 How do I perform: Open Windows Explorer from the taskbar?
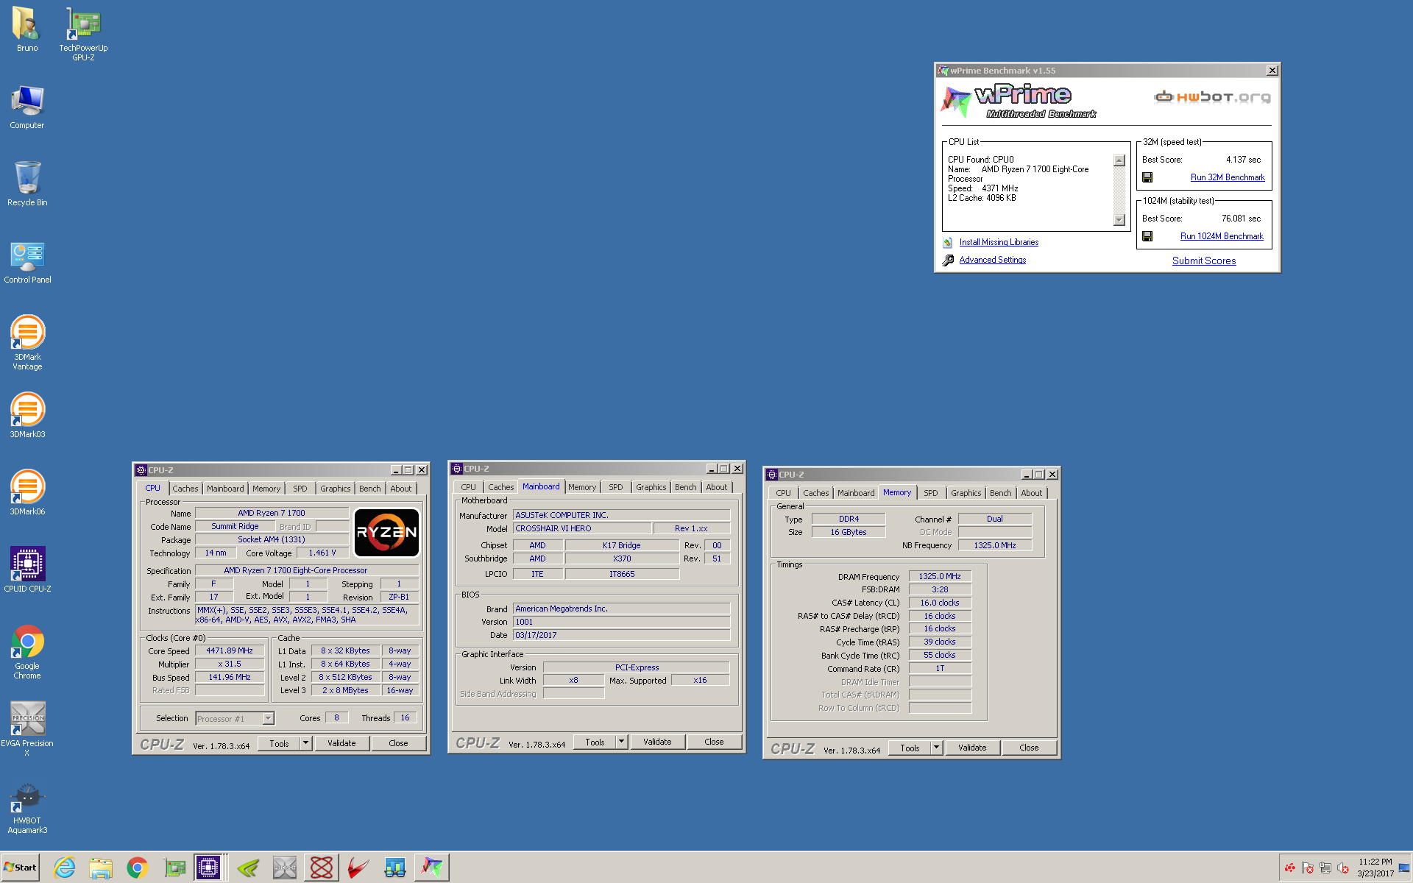pos(101,868)
